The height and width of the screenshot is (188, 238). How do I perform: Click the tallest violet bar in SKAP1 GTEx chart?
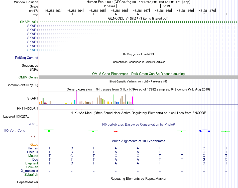76,98
